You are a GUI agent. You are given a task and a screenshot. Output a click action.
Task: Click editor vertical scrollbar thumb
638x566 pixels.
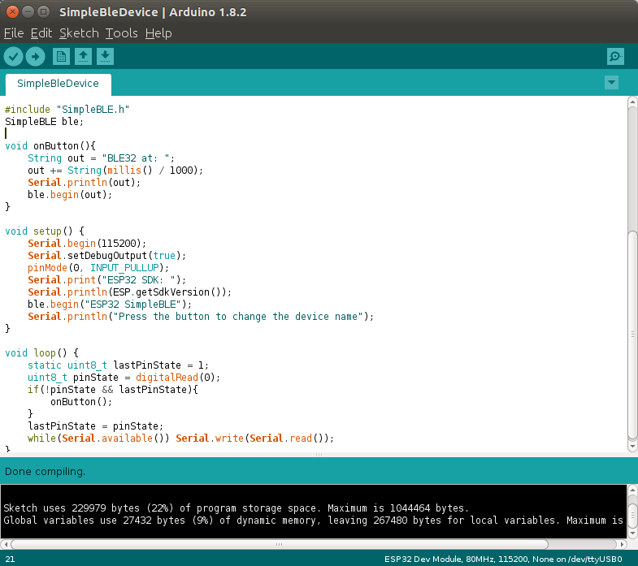coord(631,335)
